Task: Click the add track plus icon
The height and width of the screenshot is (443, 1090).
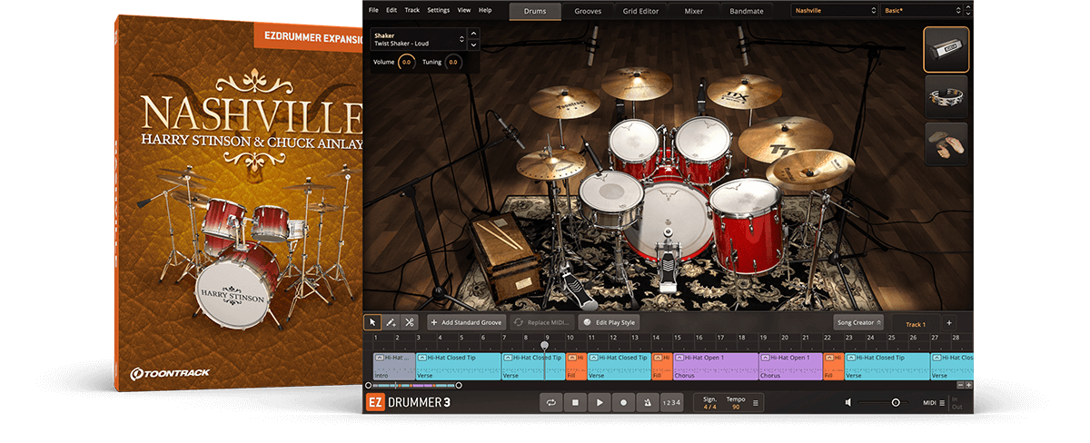Action: click(x=949, y=322)
